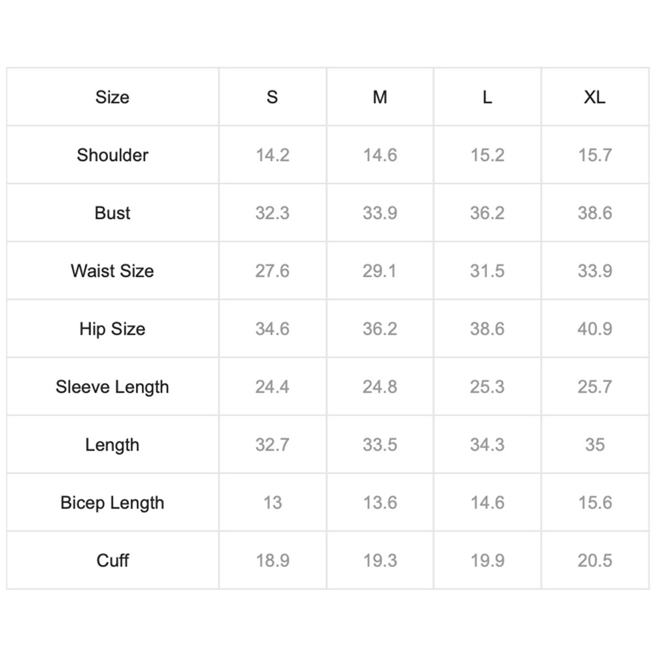Select the Bicep Length row label

click(112, 503)
